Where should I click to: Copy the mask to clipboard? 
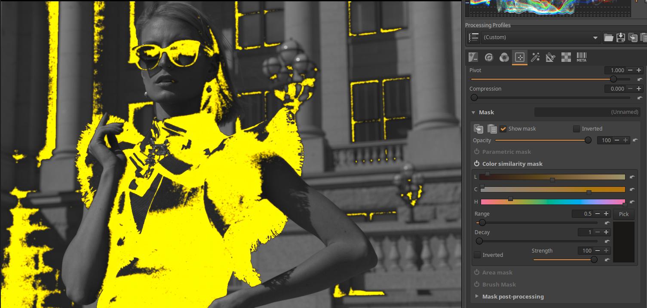tap(478, 128)
